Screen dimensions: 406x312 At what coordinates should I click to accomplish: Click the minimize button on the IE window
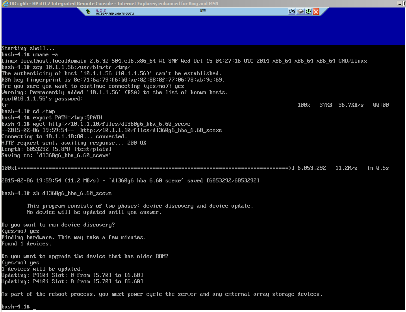pyautogui.click(x=399, y=3)
